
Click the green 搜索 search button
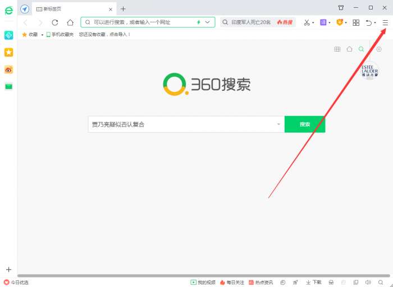tap(305, 124)
